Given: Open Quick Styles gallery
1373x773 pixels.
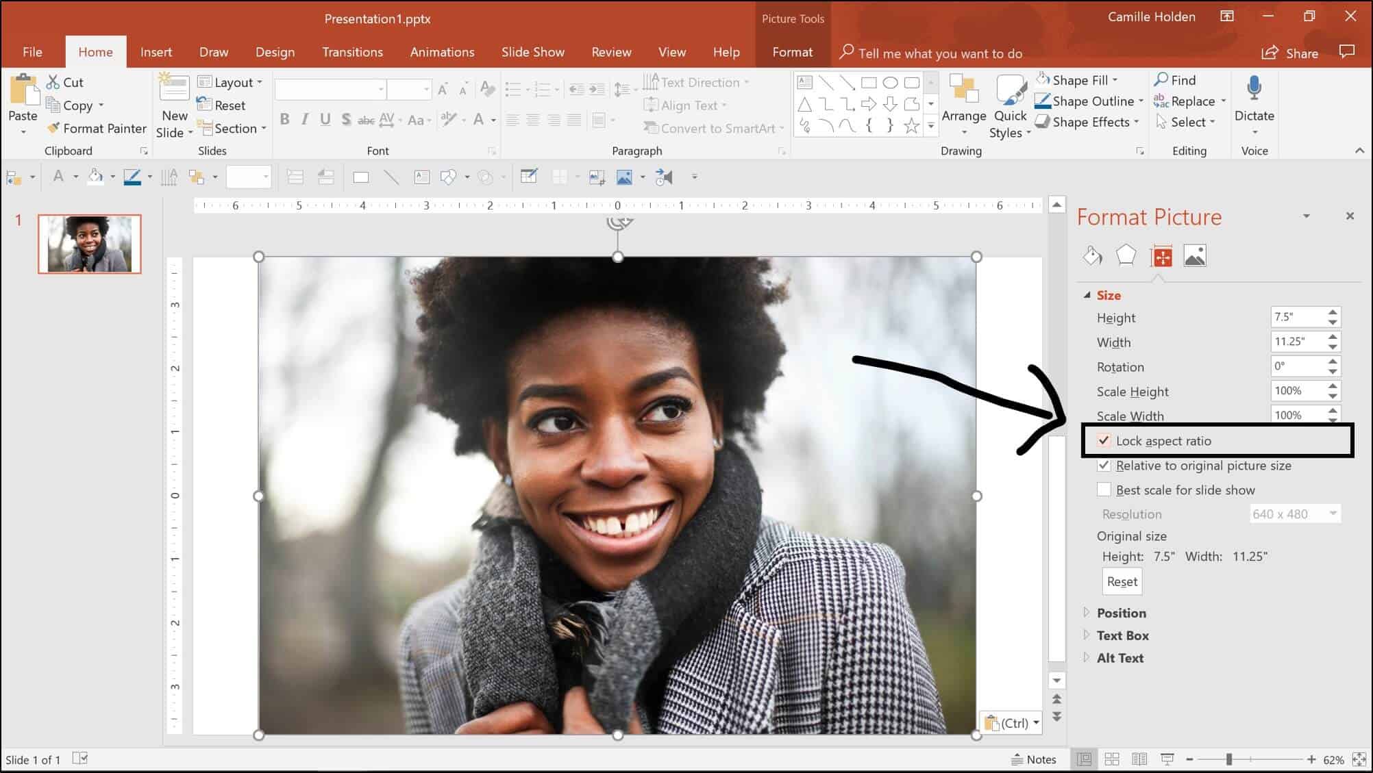Looking at the screenshot, I should [x=1010, y=105].
